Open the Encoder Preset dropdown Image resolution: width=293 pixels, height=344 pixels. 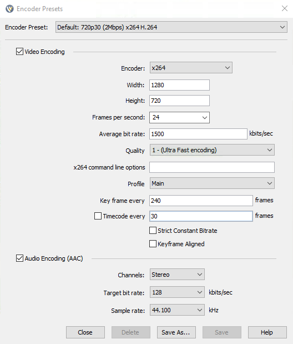pyautogui.click(x=171, y=27)
